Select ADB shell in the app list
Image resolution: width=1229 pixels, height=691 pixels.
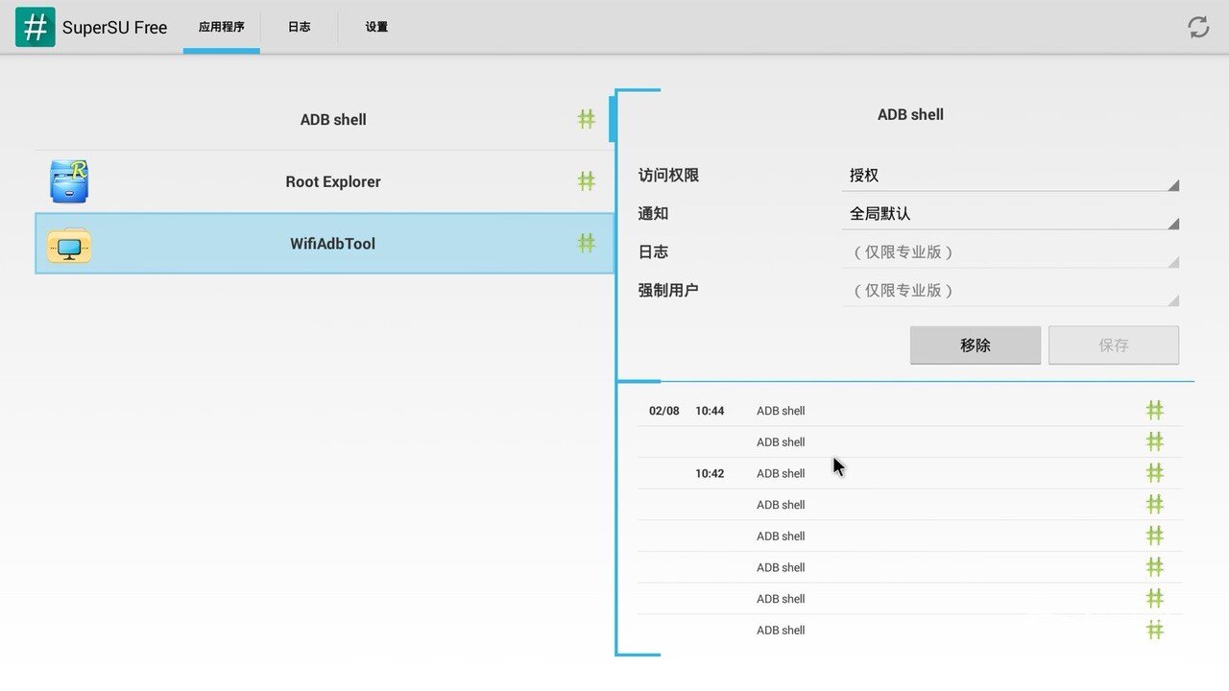[324, 119]
